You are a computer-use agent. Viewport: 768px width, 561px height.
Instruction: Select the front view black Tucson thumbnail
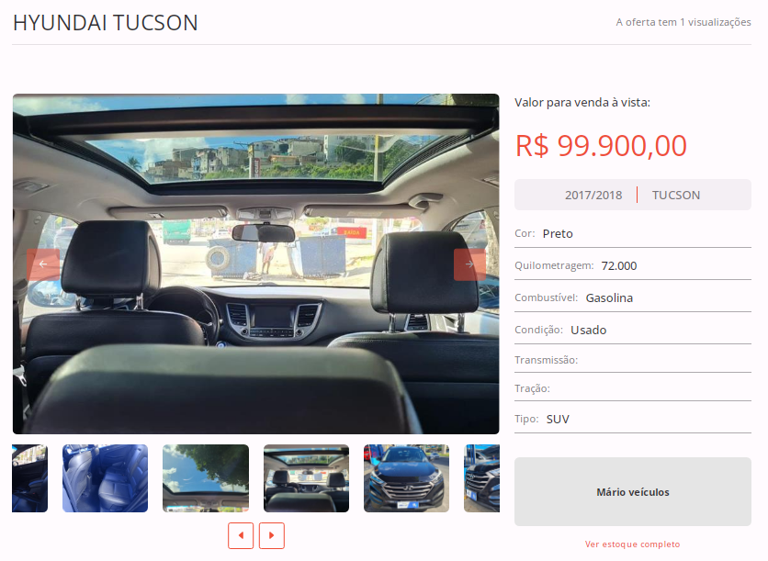coord(407,478)
